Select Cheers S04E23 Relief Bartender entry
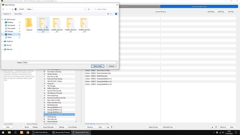The height and width of the screenshot is (135, 240). [x=96, y=76]
